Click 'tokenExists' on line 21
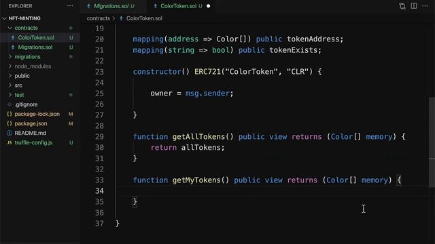This screenshot has width=435, height=244. (293, 50)
